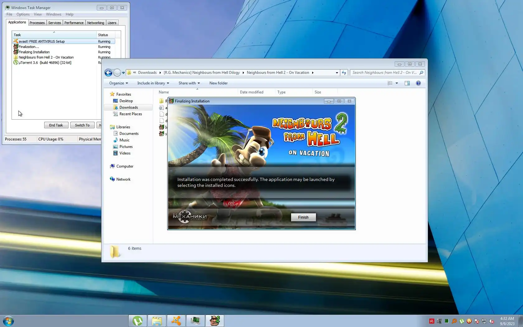Screen dimensions: 523x327
Task: Open the Music library
Action: (x=121, y=140)
